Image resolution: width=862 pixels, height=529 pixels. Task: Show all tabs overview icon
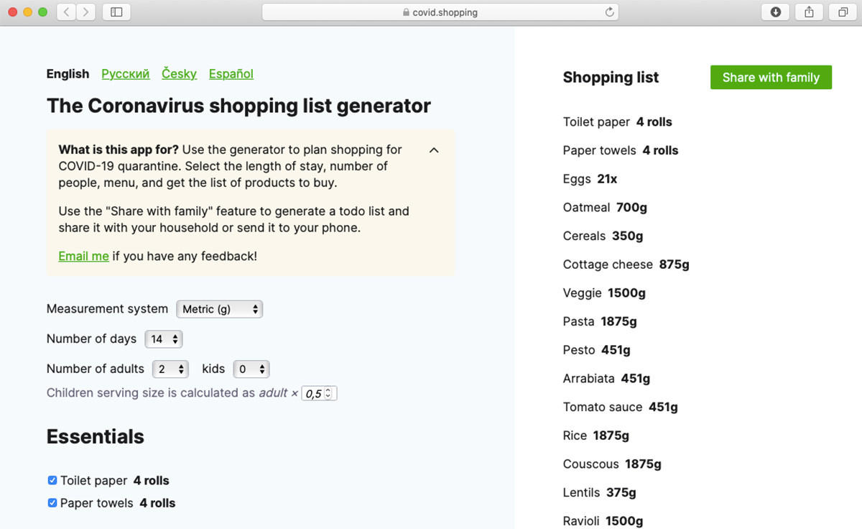pos(843,12)
